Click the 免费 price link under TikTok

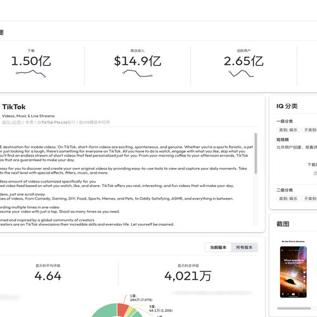30,122
